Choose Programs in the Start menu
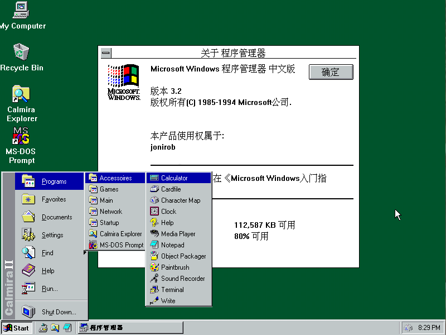446x335 pixels. [50, 181]
